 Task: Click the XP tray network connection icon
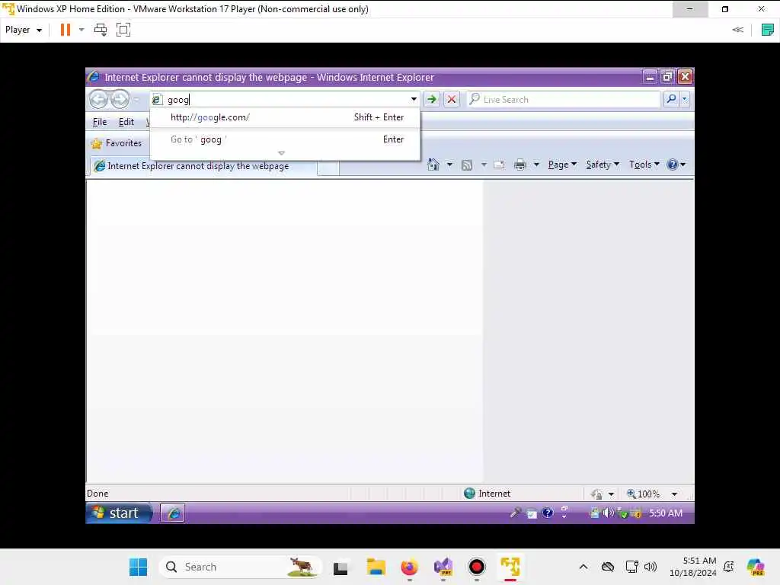[594, 513]
